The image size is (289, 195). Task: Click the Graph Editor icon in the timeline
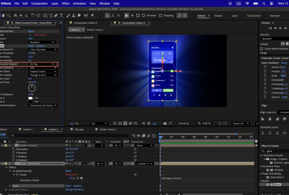154,136
